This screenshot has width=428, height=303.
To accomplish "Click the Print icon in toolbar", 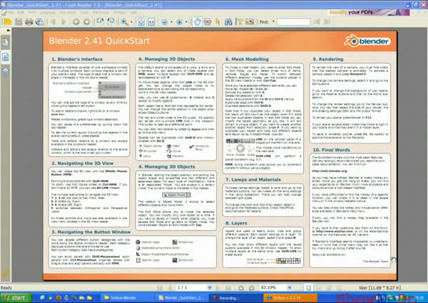I will (x=29, y=22).
